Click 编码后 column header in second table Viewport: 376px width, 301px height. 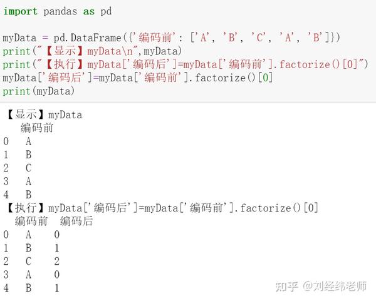(76, 221)
